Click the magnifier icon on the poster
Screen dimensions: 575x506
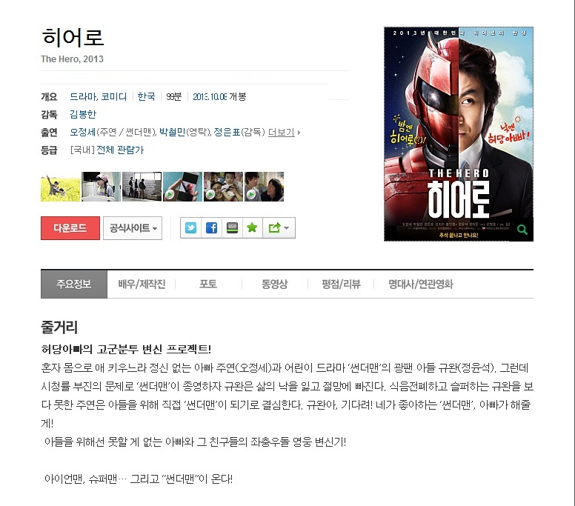(522, 230)
